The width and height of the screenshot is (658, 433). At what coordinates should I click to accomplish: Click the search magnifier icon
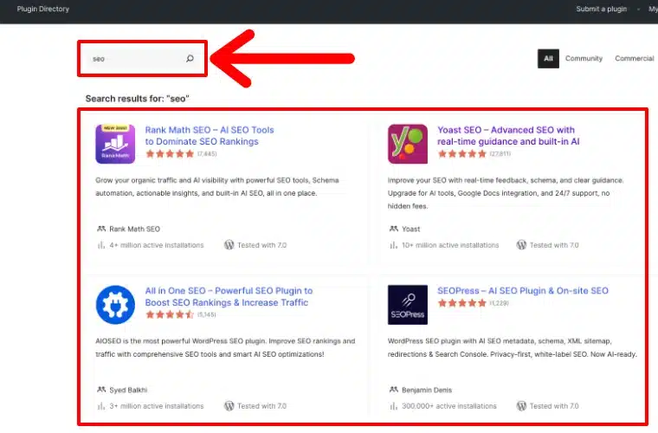(190, 58)
